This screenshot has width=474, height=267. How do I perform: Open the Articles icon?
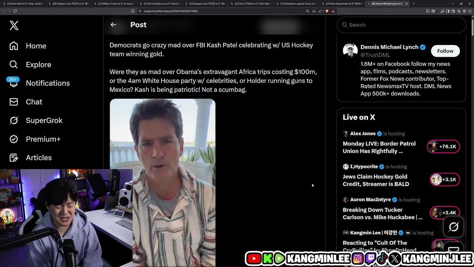pyautogui.click(x=14, y=158)
